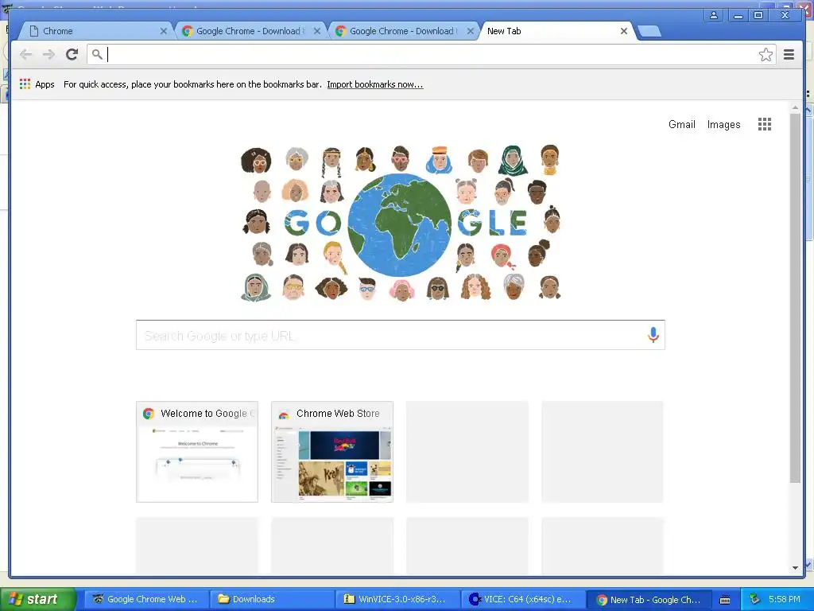Start voice search with the microphone icon
Image resolution: width=814 pixels, height=611 pixels.
(x=653, y=335)
